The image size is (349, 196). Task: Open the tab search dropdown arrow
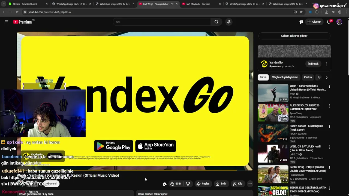point(4,4)
